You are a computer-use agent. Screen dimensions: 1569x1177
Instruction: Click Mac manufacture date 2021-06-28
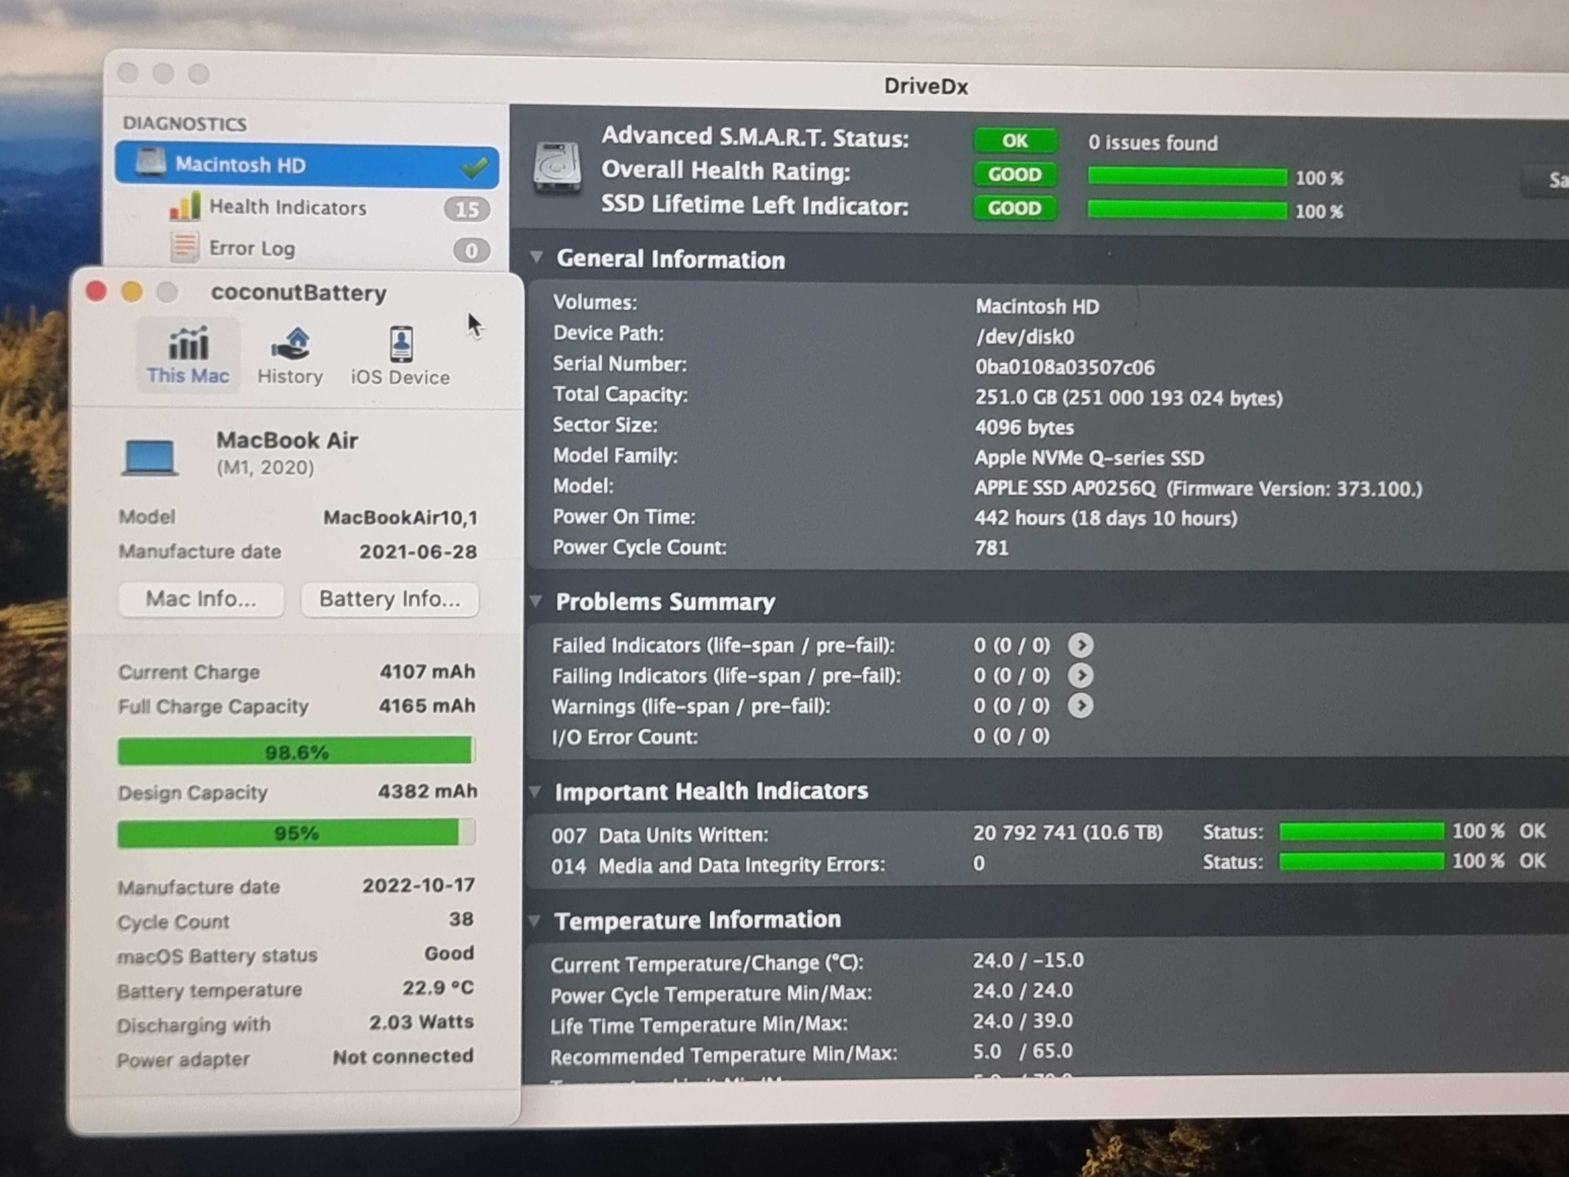coord(418,552)
